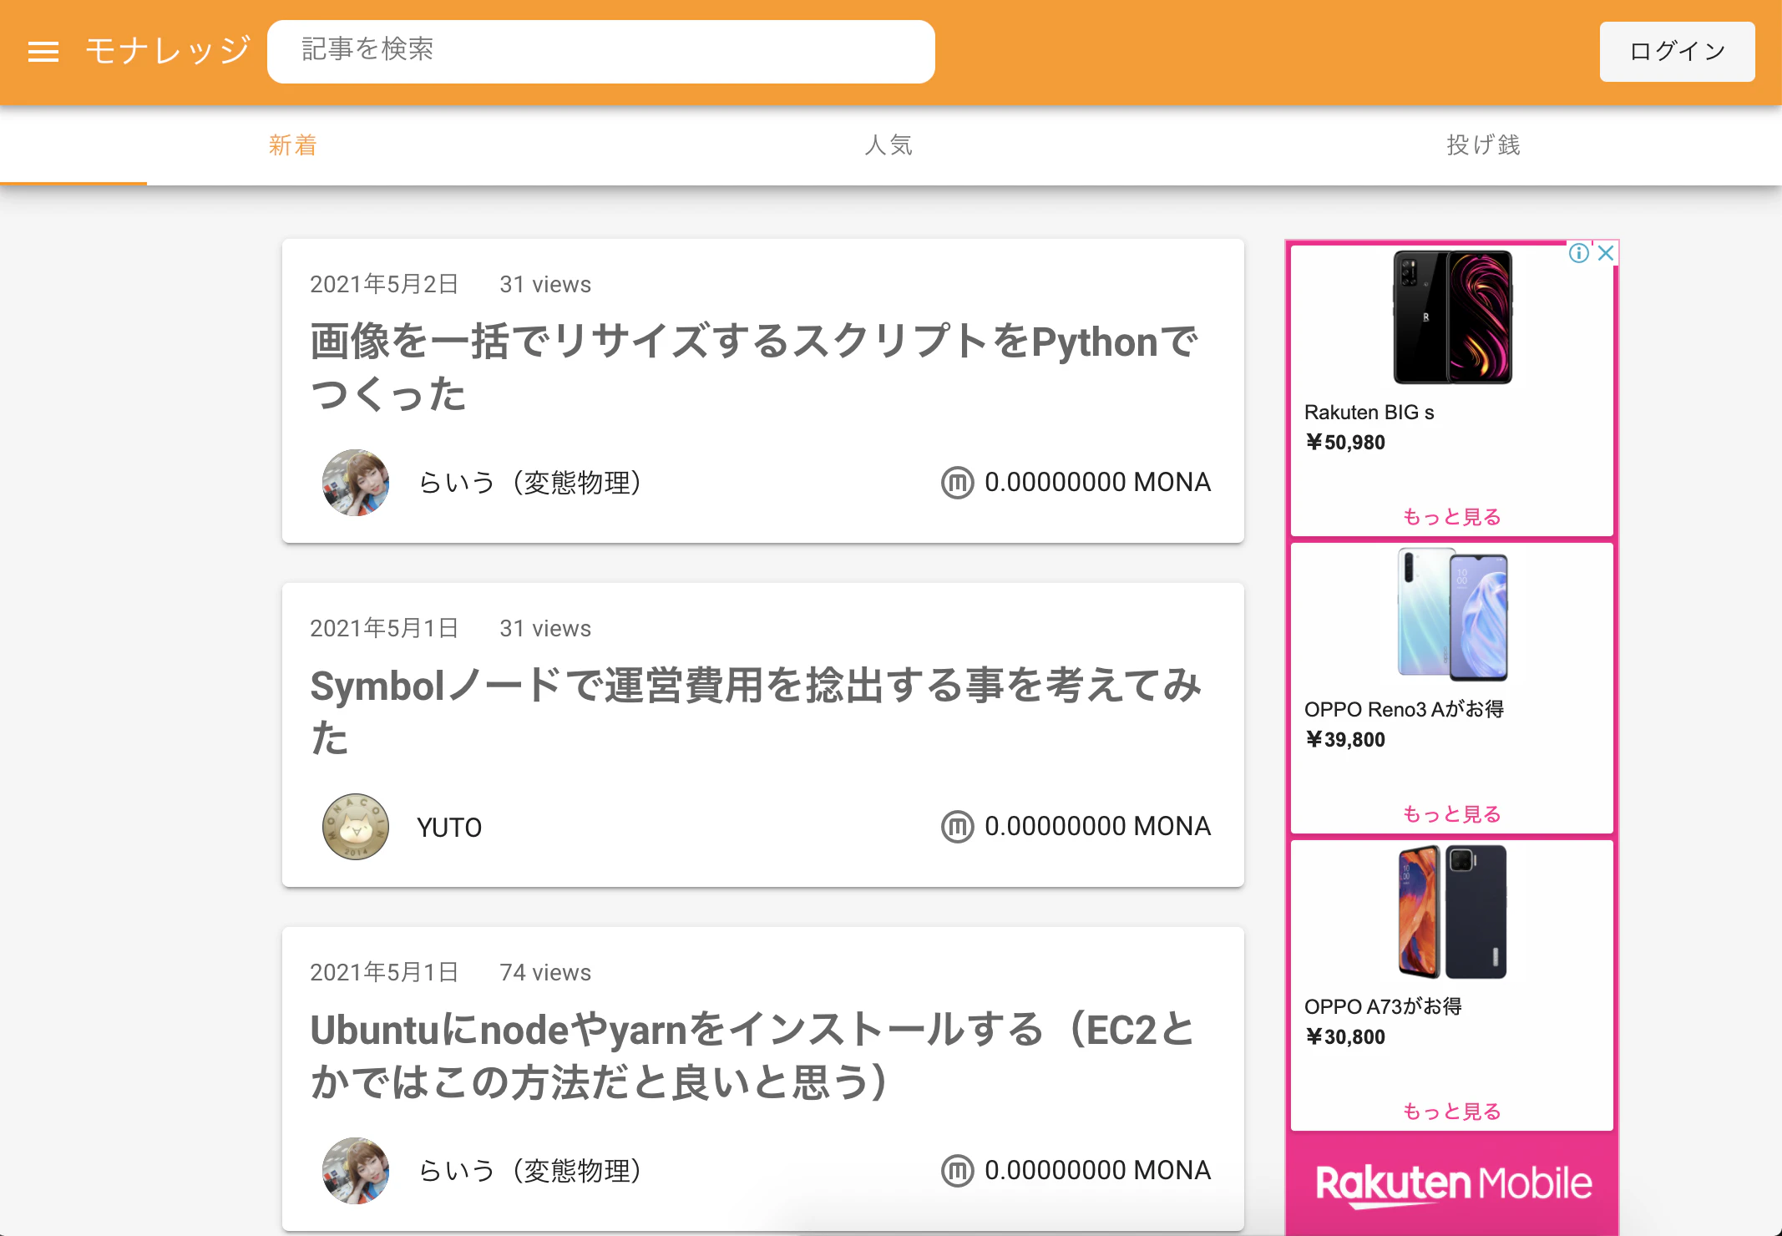Viewport: 1782px width, 1236px height.
Task: Click the 74 views text
Action: coord(545,973)
